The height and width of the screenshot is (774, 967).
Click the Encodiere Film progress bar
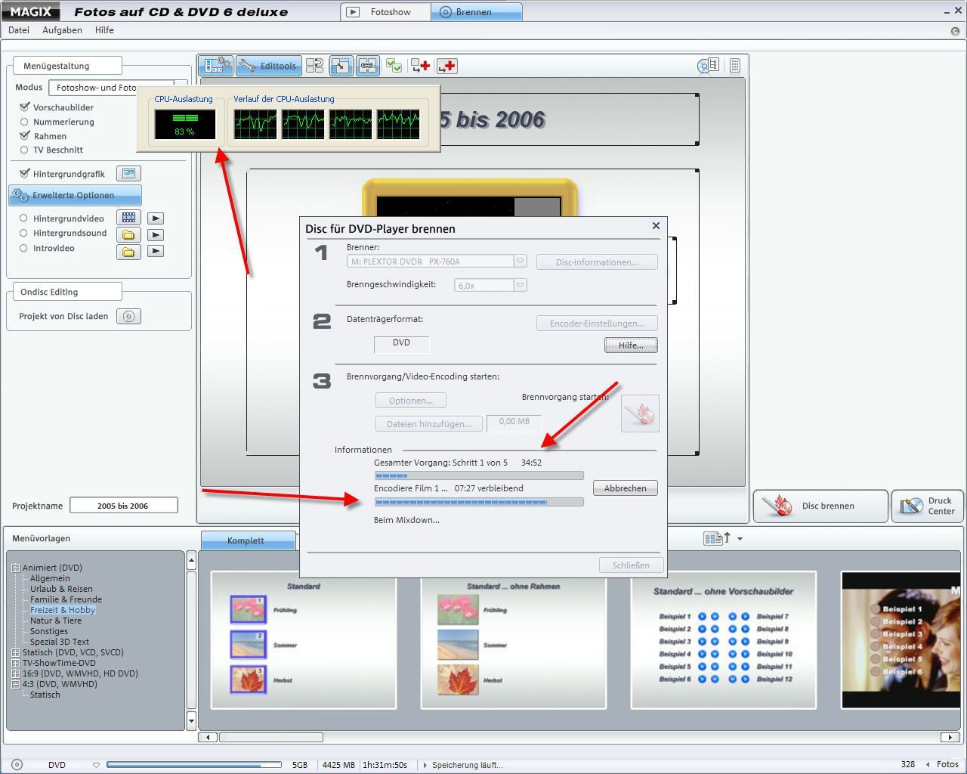(x=479, y=502)
